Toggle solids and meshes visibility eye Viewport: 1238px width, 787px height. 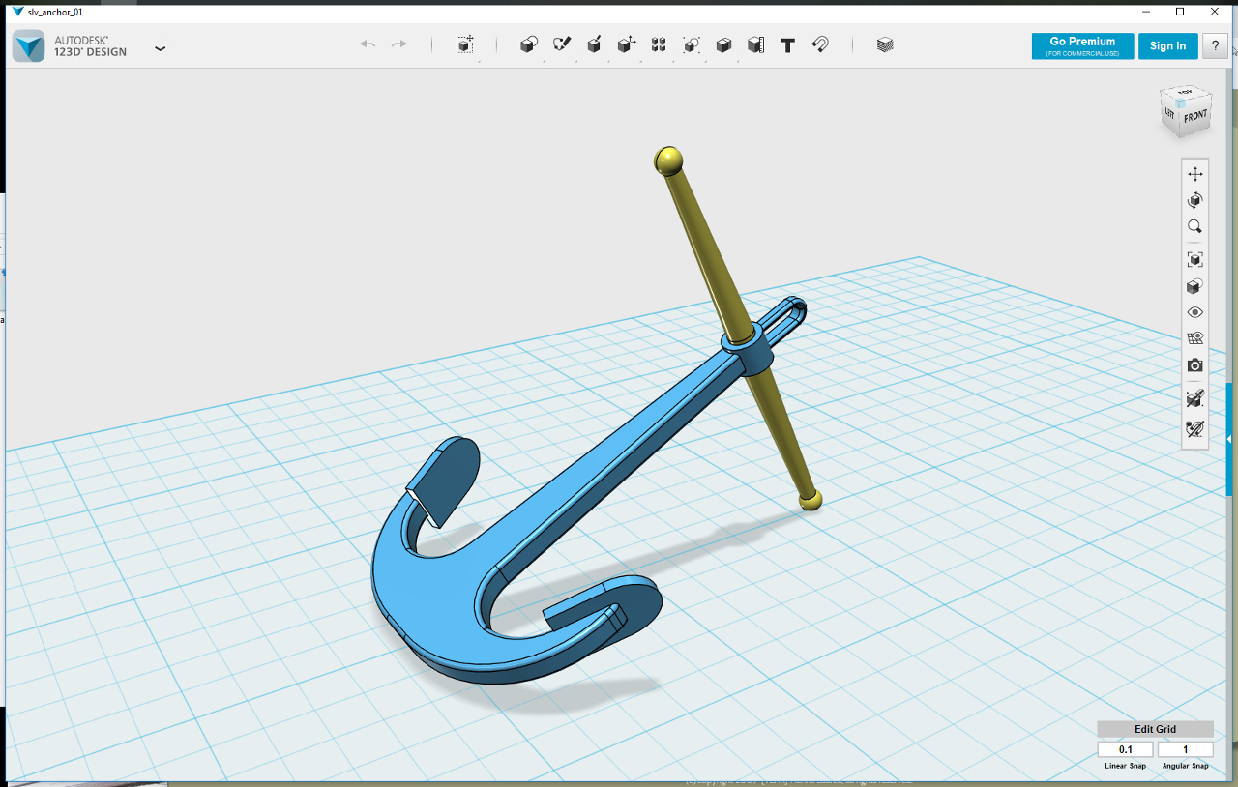click(x=1195, y=312)
